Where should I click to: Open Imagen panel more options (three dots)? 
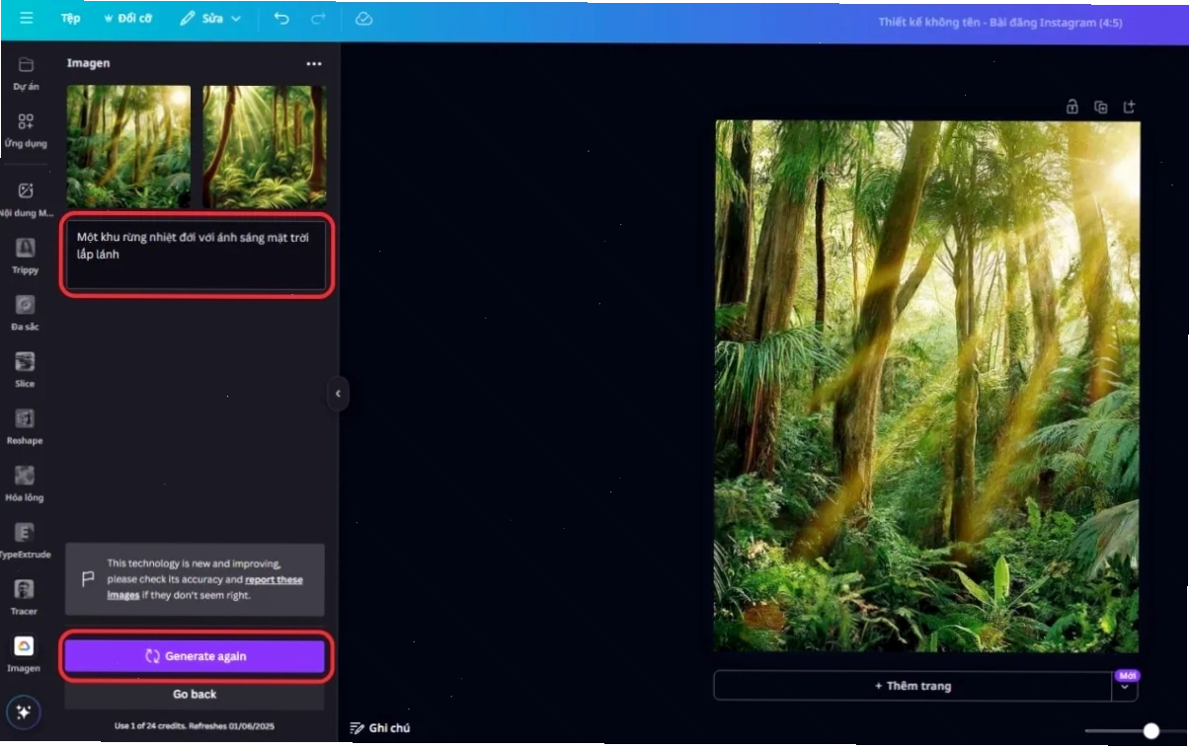click(x=314, y=63)
